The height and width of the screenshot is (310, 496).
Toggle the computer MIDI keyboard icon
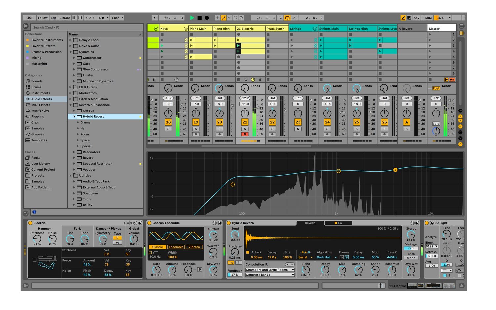point(409,18)
